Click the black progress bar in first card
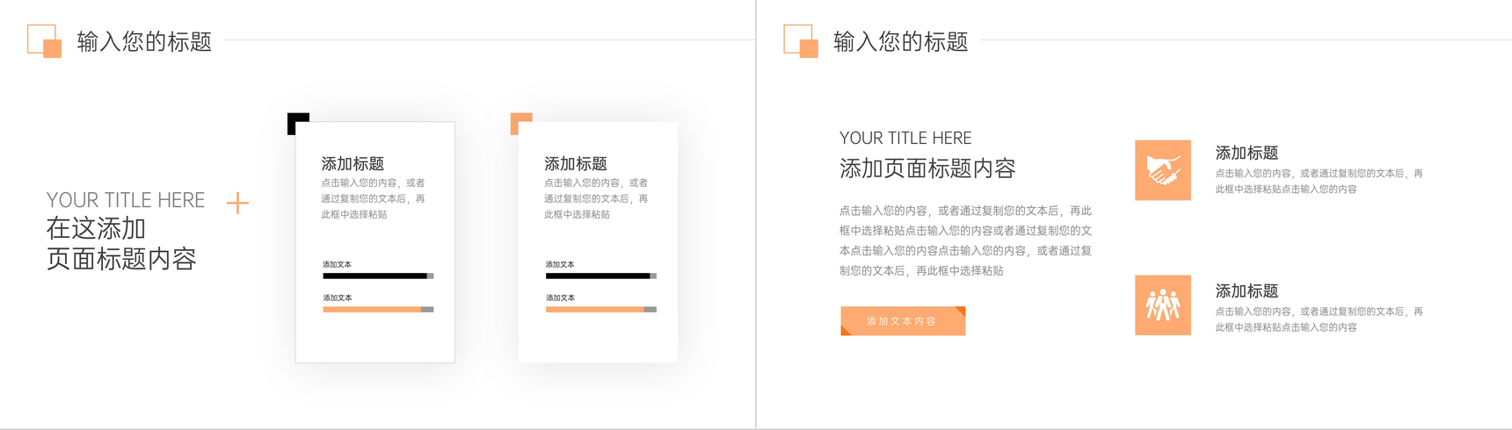The height and width of the screenshot is (430, 1512). [x=376, y=276]
